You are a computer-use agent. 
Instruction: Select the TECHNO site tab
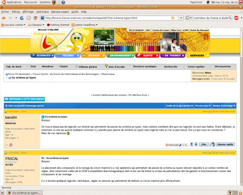coord(67,55)
